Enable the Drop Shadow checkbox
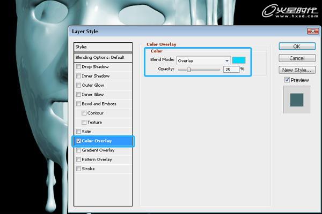Screen dimensions: 322x214 (x=78, y=67)
